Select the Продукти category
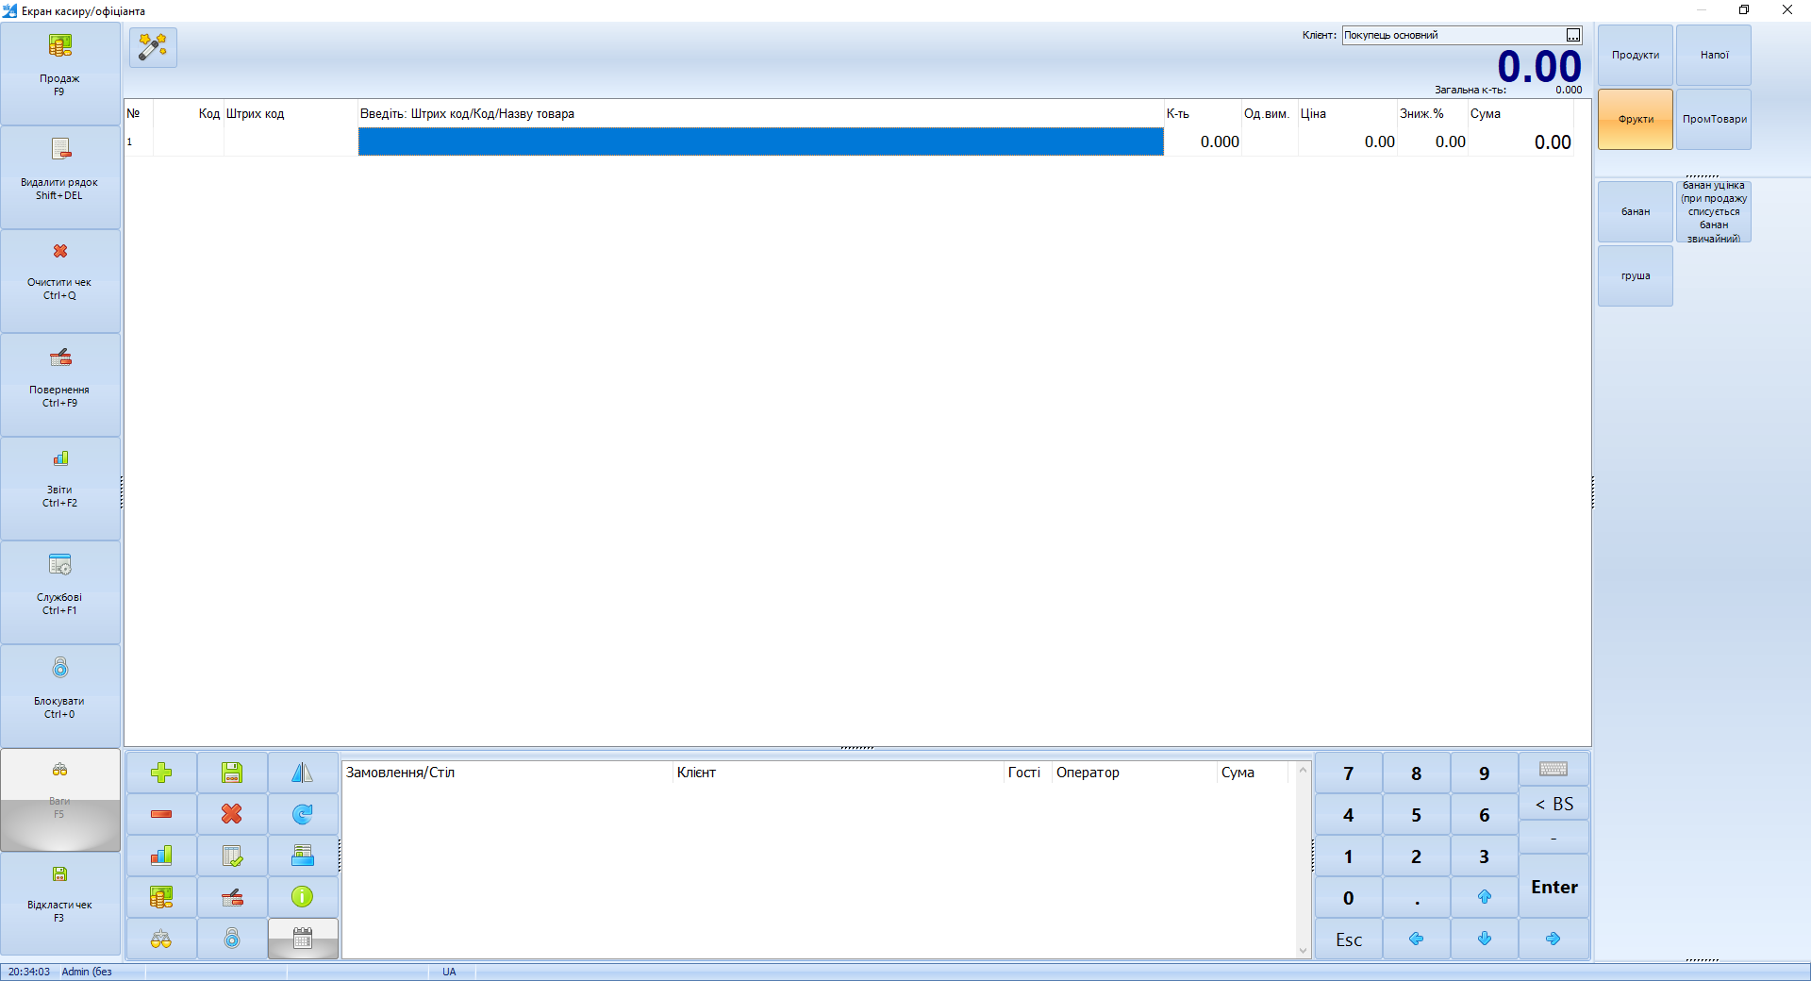 tap(1636, 55)
